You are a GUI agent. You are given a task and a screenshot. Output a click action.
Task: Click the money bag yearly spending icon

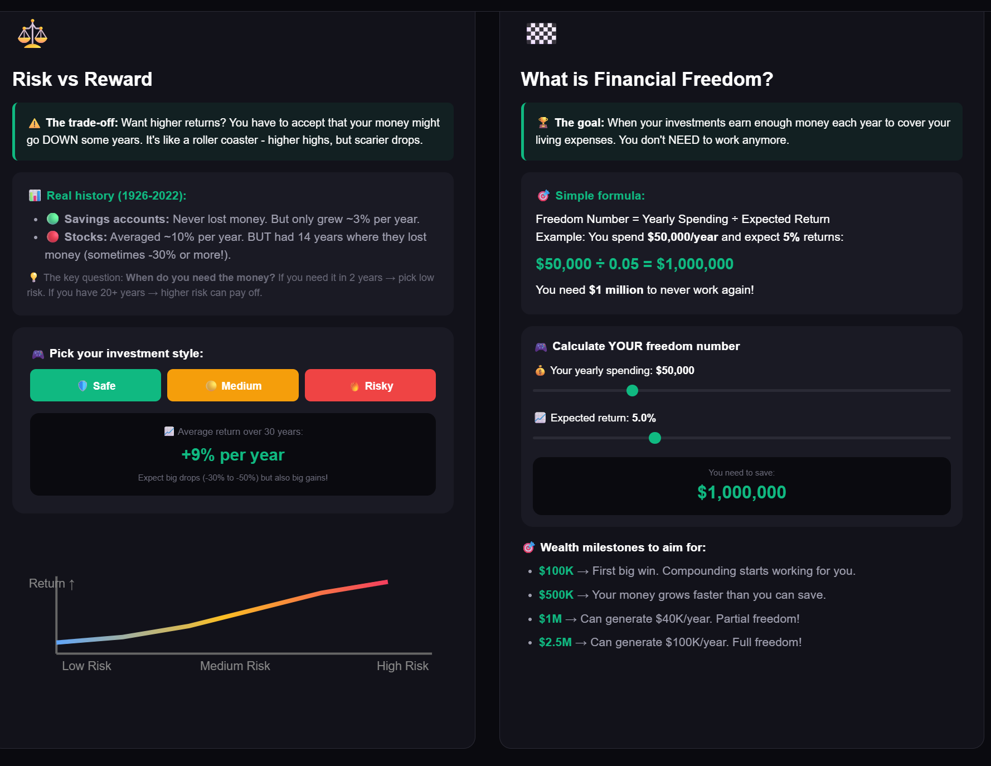pyautogui.click(x=540, y=371)
